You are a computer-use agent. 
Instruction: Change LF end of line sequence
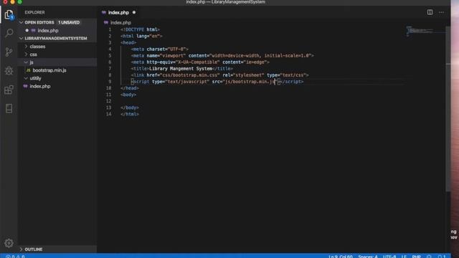pos(404,257)
